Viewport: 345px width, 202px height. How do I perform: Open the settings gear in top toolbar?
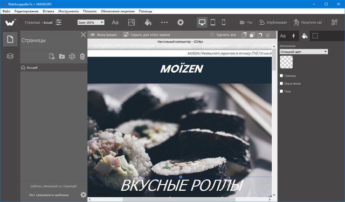click(181, 23)
